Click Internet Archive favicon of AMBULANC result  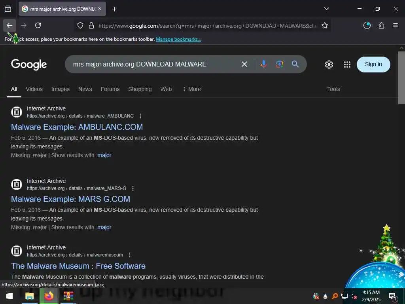click(17, 112)
